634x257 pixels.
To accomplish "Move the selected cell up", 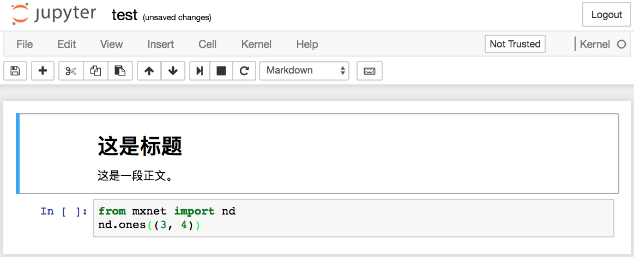I will [x=149, y=71].
